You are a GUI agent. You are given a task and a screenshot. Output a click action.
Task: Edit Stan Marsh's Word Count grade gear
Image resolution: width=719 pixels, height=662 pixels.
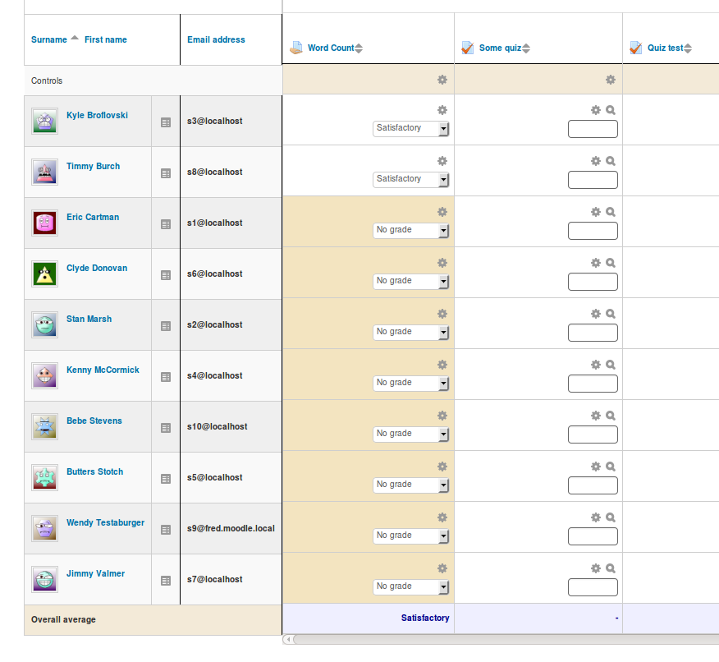442,314
